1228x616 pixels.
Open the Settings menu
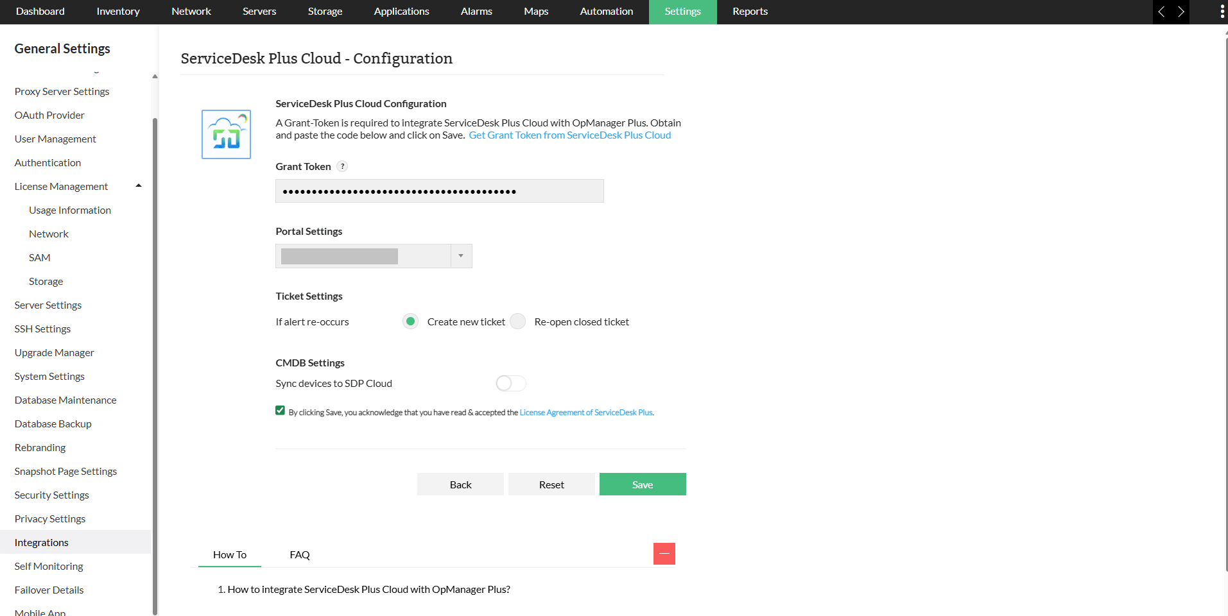point(683,12)
